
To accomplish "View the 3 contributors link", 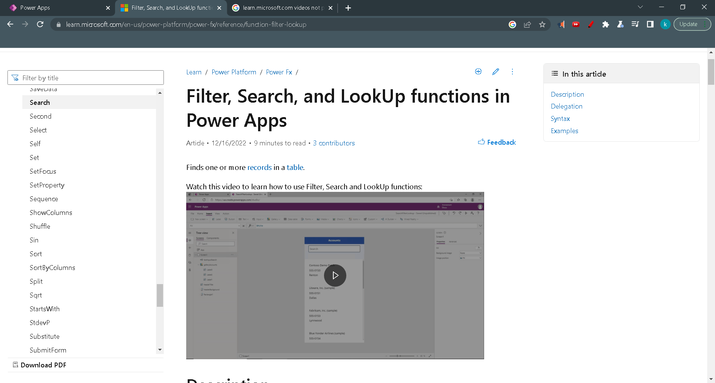I will pos(334,143).
